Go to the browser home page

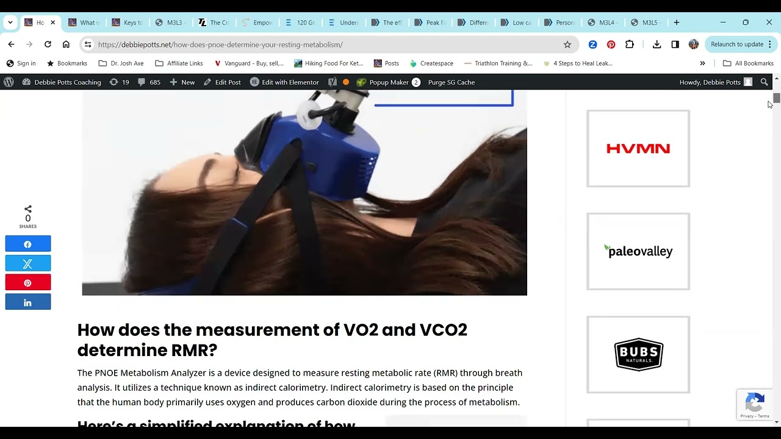[x=66, y=45]
